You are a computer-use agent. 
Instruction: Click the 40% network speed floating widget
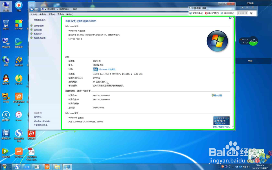249,41
